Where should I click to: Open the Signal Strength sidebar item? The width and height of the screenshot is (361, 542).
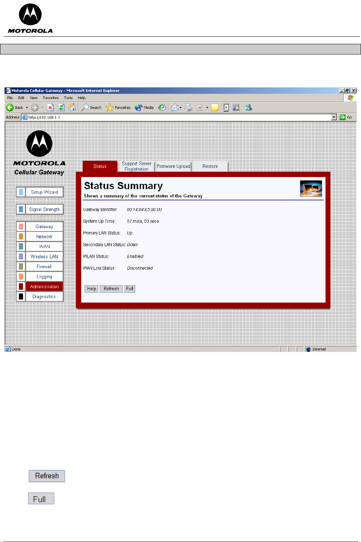tap(45, 210)
